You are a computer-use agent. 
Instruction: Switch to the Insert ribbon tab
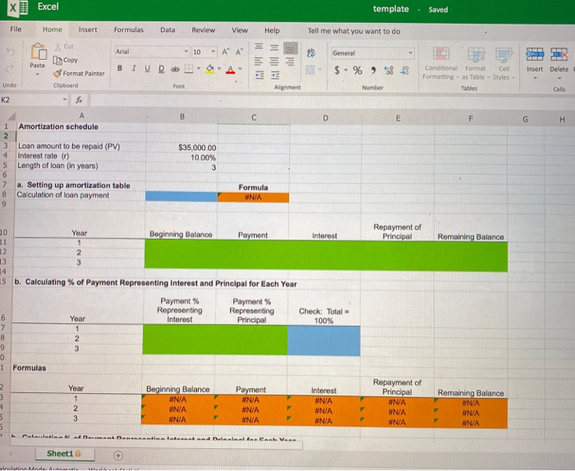(x=88, y=30)
